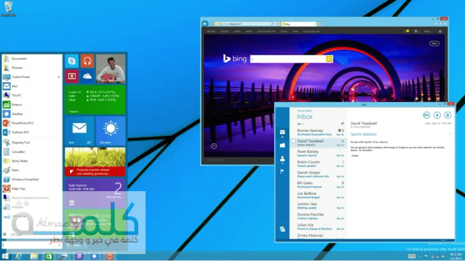Open the Mail live tile
This screenshot has height=261, width=465.
tap(79, 131)
